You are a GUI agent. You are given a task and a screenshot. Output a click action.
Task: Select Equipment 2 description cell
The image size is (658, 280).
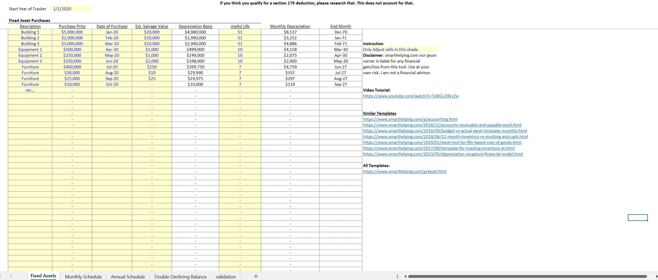click(x=30, y=55)
